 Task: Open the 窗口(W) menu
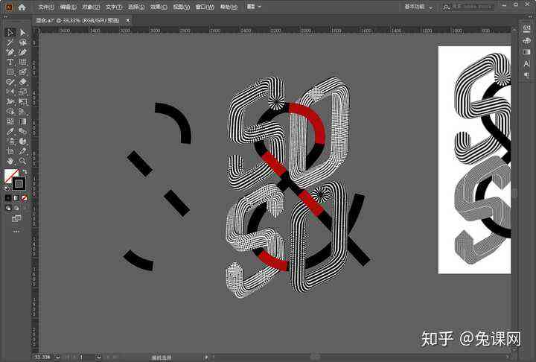(x=205, y=7)
